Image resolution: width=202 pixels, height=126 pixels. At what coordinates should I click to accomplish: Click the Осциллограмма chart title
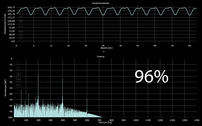pyautogui.click(x=101, y=3)
